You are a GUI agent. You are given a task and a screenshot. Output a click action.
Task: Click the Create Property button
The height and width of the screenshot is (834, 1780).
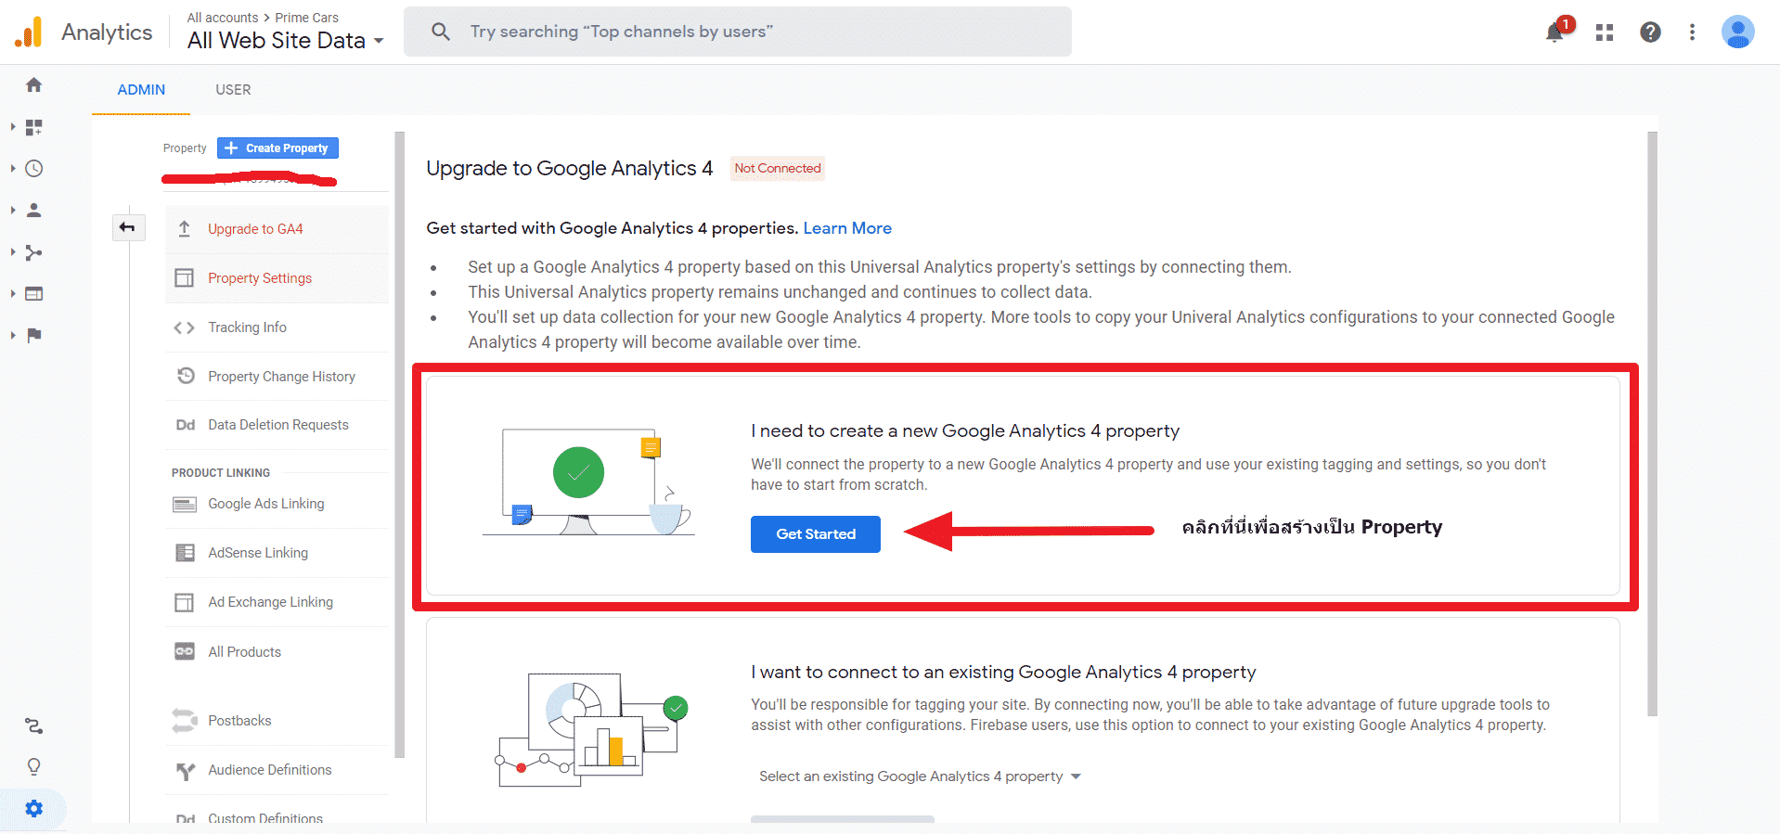pos(277,148)
